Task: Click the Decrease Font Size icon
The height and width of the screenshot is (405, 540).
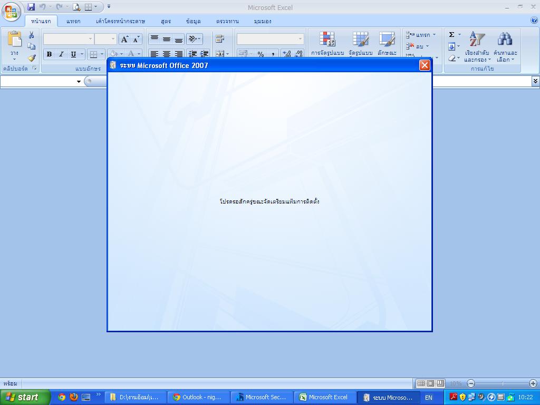Action: pos(136,39)
